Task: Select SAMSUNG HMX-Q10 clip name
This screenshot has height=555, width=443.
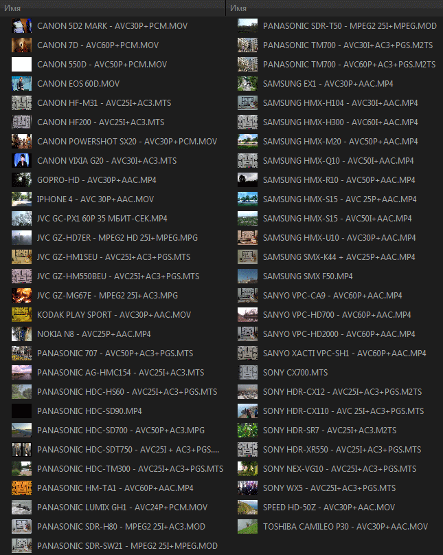Action: click(339, 161)
